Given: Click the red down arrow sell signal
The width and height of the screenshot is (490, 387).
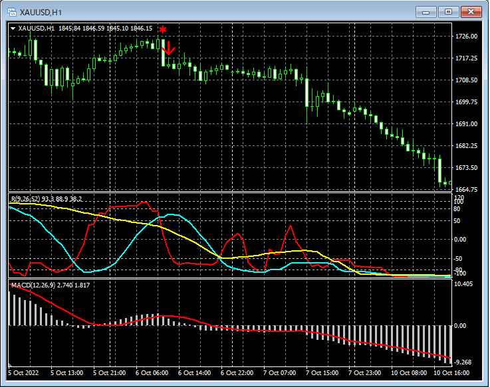Looking at the screenshot, I should [x=169, y=47].
